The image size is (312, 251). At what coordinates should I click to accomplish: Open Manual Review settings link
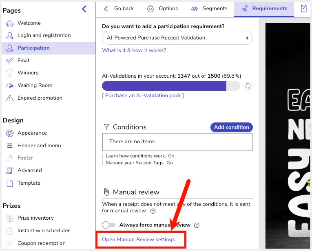pyautogui.click(x=138, y=240)
